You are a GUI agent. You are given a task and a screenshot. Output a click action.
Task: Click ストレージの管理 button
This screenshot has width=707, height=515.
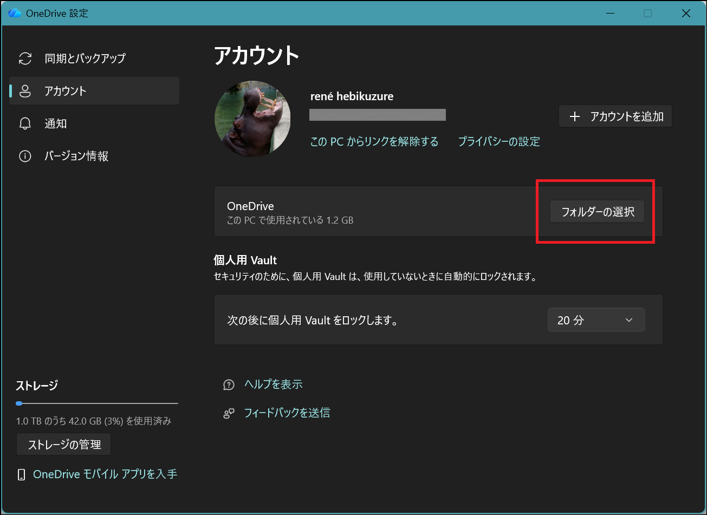click(64, 445)
